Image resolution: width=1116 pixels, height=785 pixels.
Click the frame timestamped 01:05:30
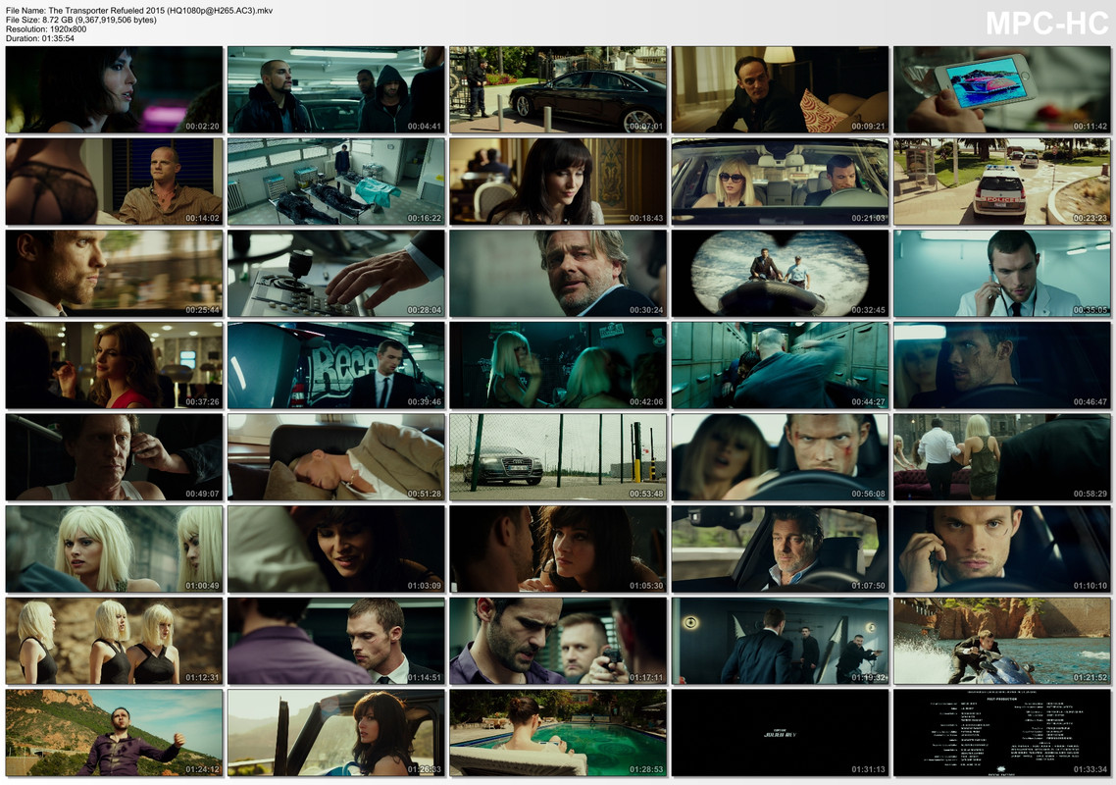(558, 549)
